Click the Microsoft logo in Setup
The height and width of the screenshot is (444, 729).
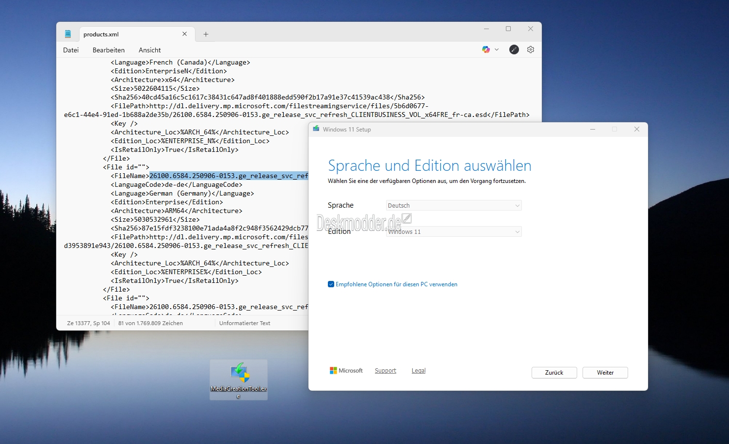346,370
